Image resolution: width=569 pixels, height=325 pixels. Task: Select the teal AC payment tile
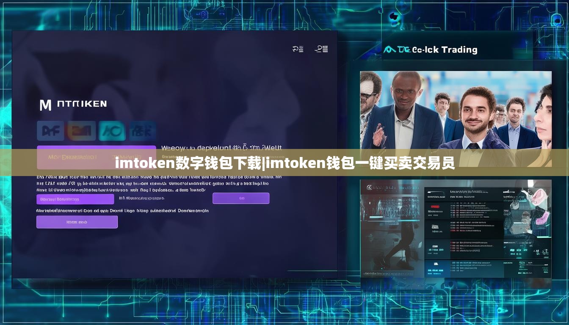112,131
